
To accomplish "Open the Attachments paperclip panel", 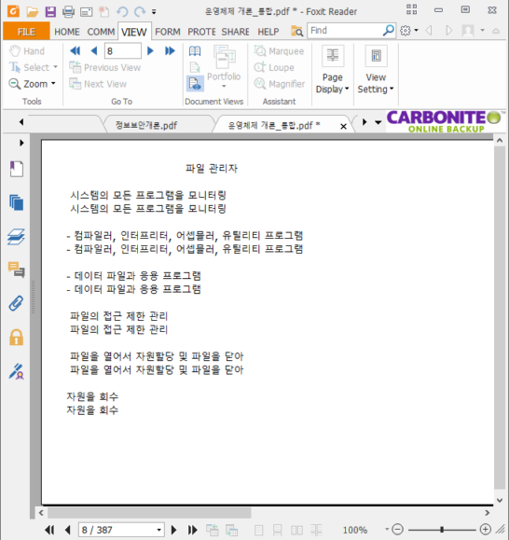I will click(x=16, y=303).
